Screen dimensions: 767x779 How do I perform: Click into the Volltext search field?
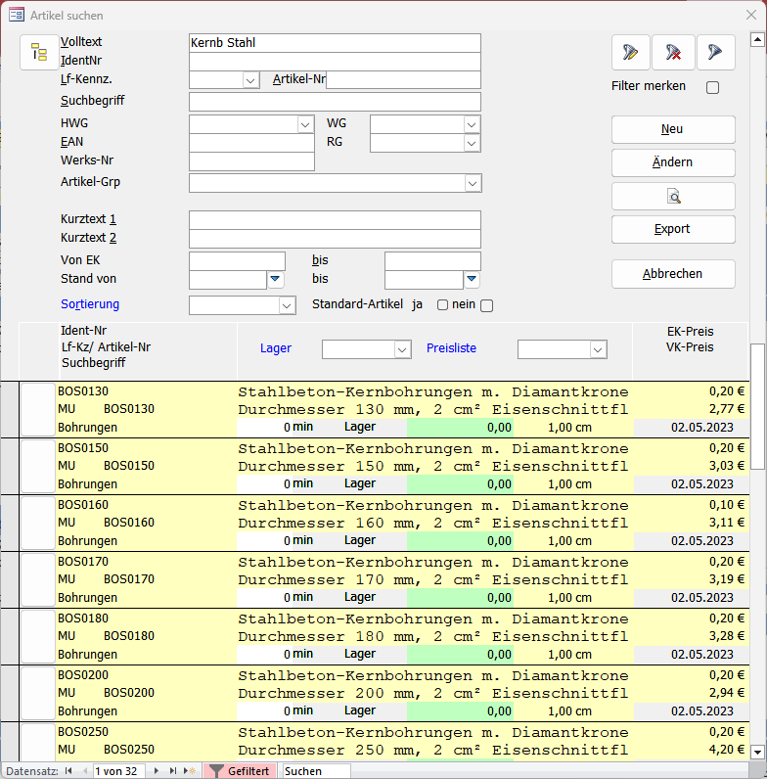[334, 43]
